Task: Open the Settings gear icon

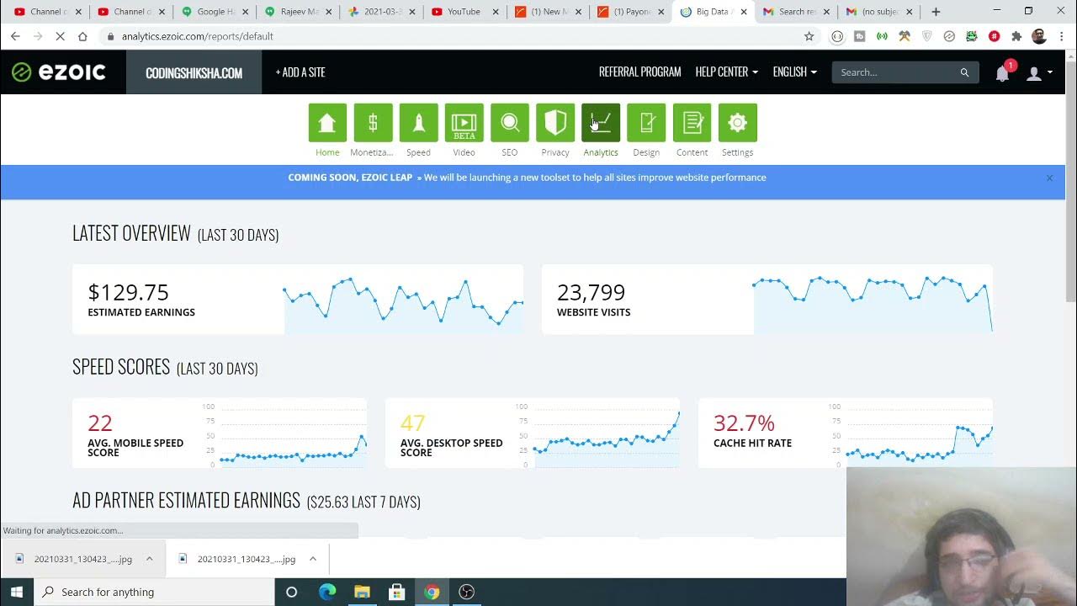Action: pyautogui.click(x=737, y=123)
